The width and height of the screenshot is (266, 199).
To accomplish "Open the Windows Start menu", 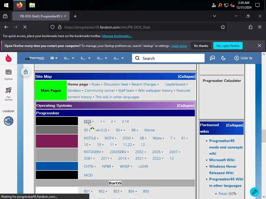I will point(6,5).
